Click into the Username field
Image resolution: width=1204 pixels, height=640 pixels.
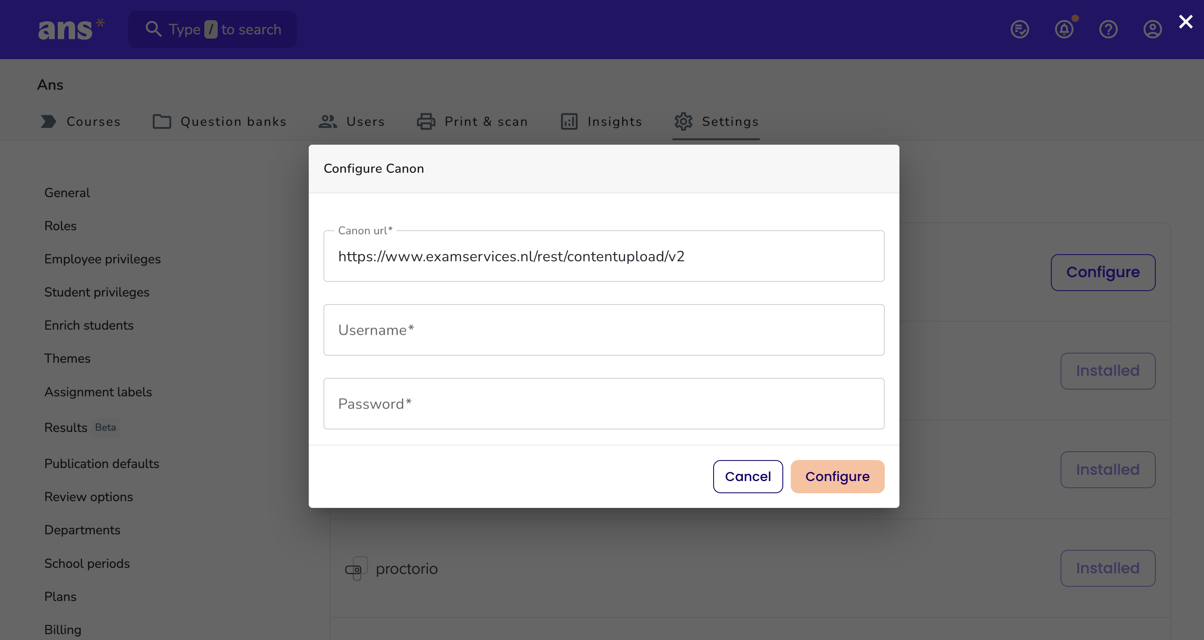point(604,330)
